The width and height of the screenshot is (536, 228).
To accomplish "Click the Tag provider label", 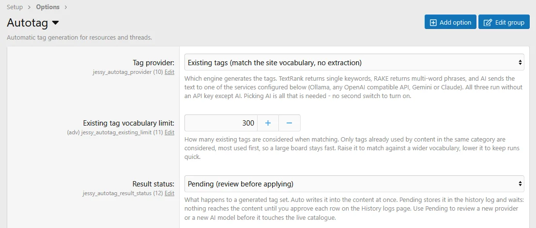I will pyautogui.click(x=153, y=63).
